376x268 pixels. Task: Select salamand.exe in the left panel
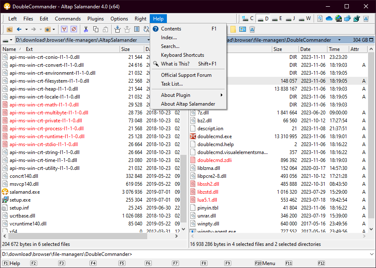click(25, 192)
